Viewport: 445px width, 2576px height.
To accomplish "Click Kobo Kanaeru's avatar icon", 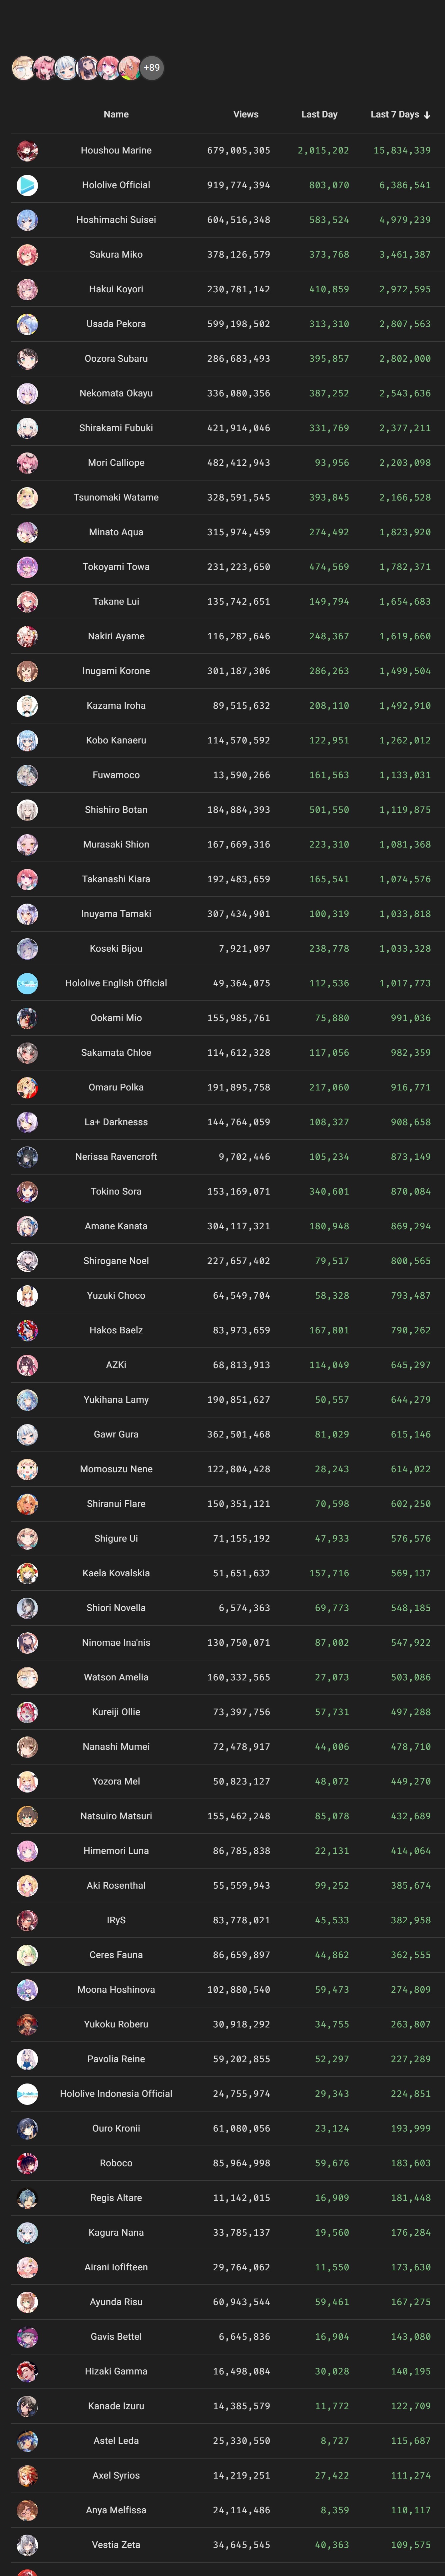I will 27,740.
